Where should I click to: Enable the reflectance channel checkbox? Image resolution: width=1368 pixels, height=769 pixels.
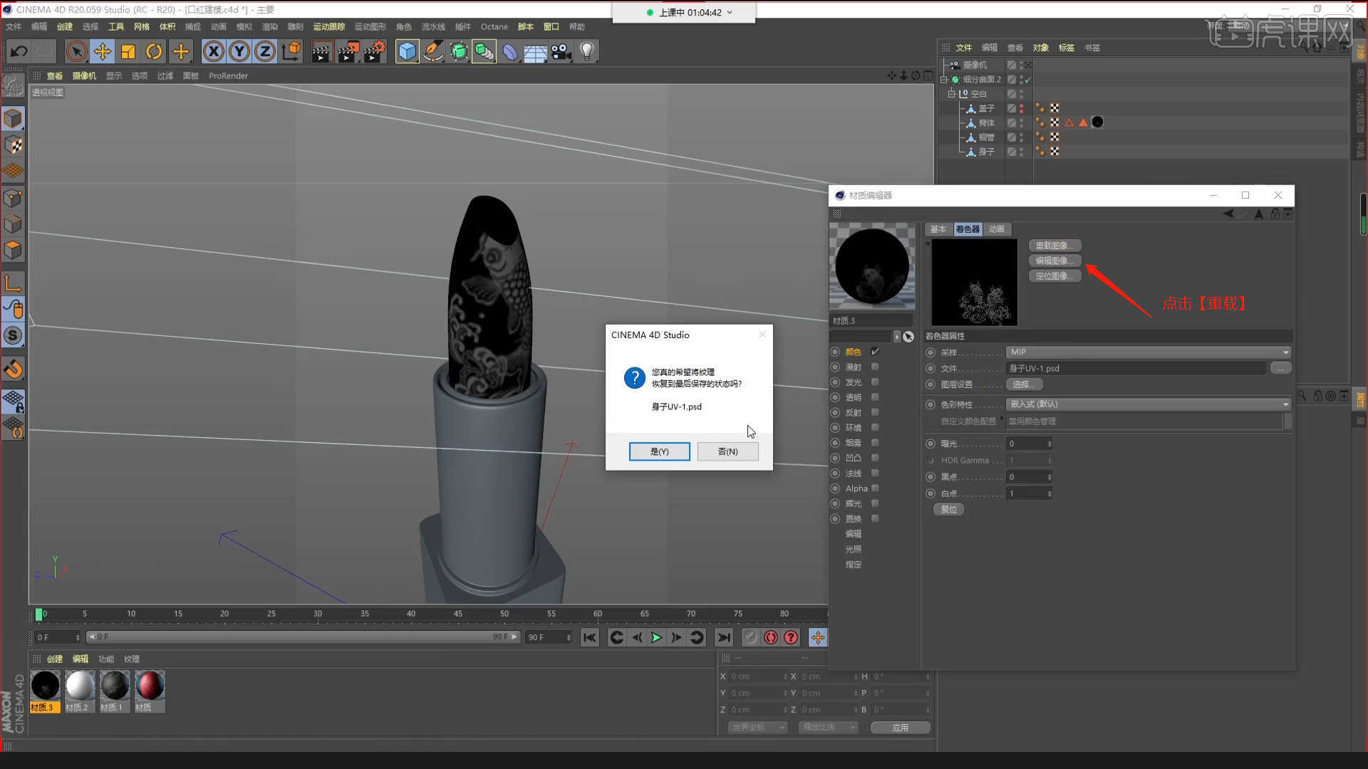click(875, 412)
